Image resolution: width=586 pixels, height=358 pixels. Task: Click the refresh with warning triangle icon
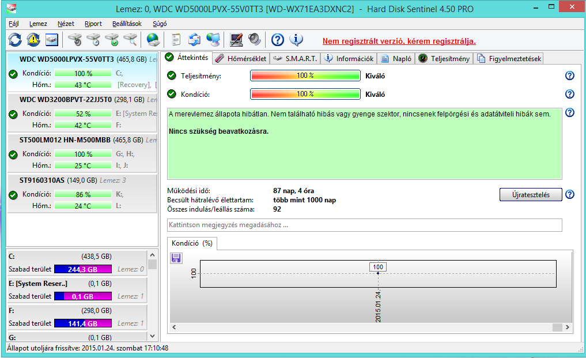pos(33,40)
